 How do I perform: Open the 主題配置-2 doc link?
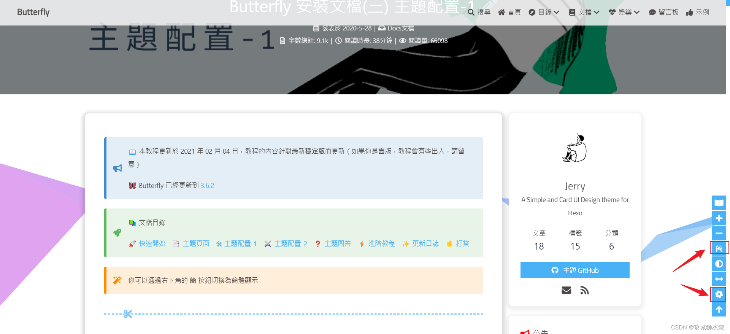pyautogui.click(x=291, y=243)
